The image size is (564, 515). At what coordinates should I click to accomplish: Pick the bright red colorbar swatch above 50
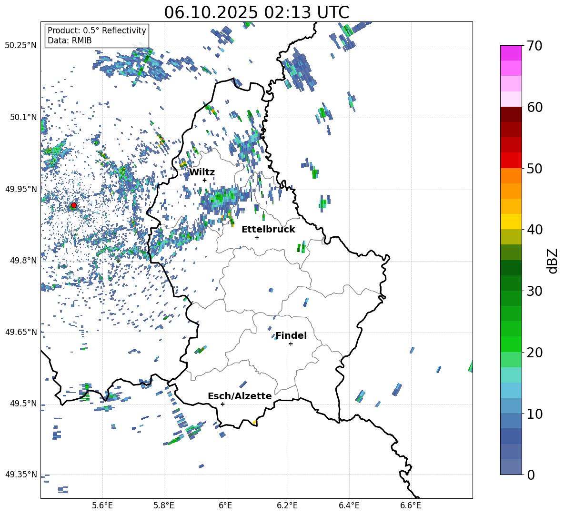click(511, 161)
